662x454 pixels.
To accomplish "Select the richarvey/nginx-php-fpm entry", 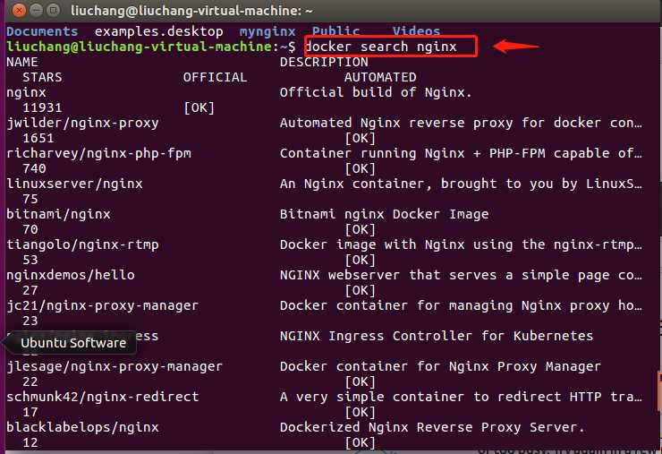I will [98, 153].
